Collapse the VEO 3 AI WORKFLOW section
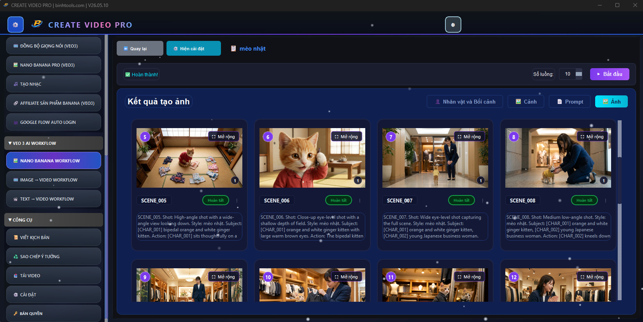This screenshot has height=322, width=643. point(54,143)
